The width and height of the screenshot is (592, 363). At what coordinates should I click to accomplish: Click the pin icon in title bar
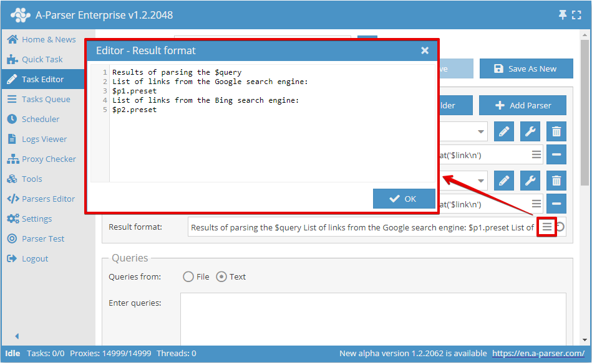pyautogui.click(x=563, y=15)
